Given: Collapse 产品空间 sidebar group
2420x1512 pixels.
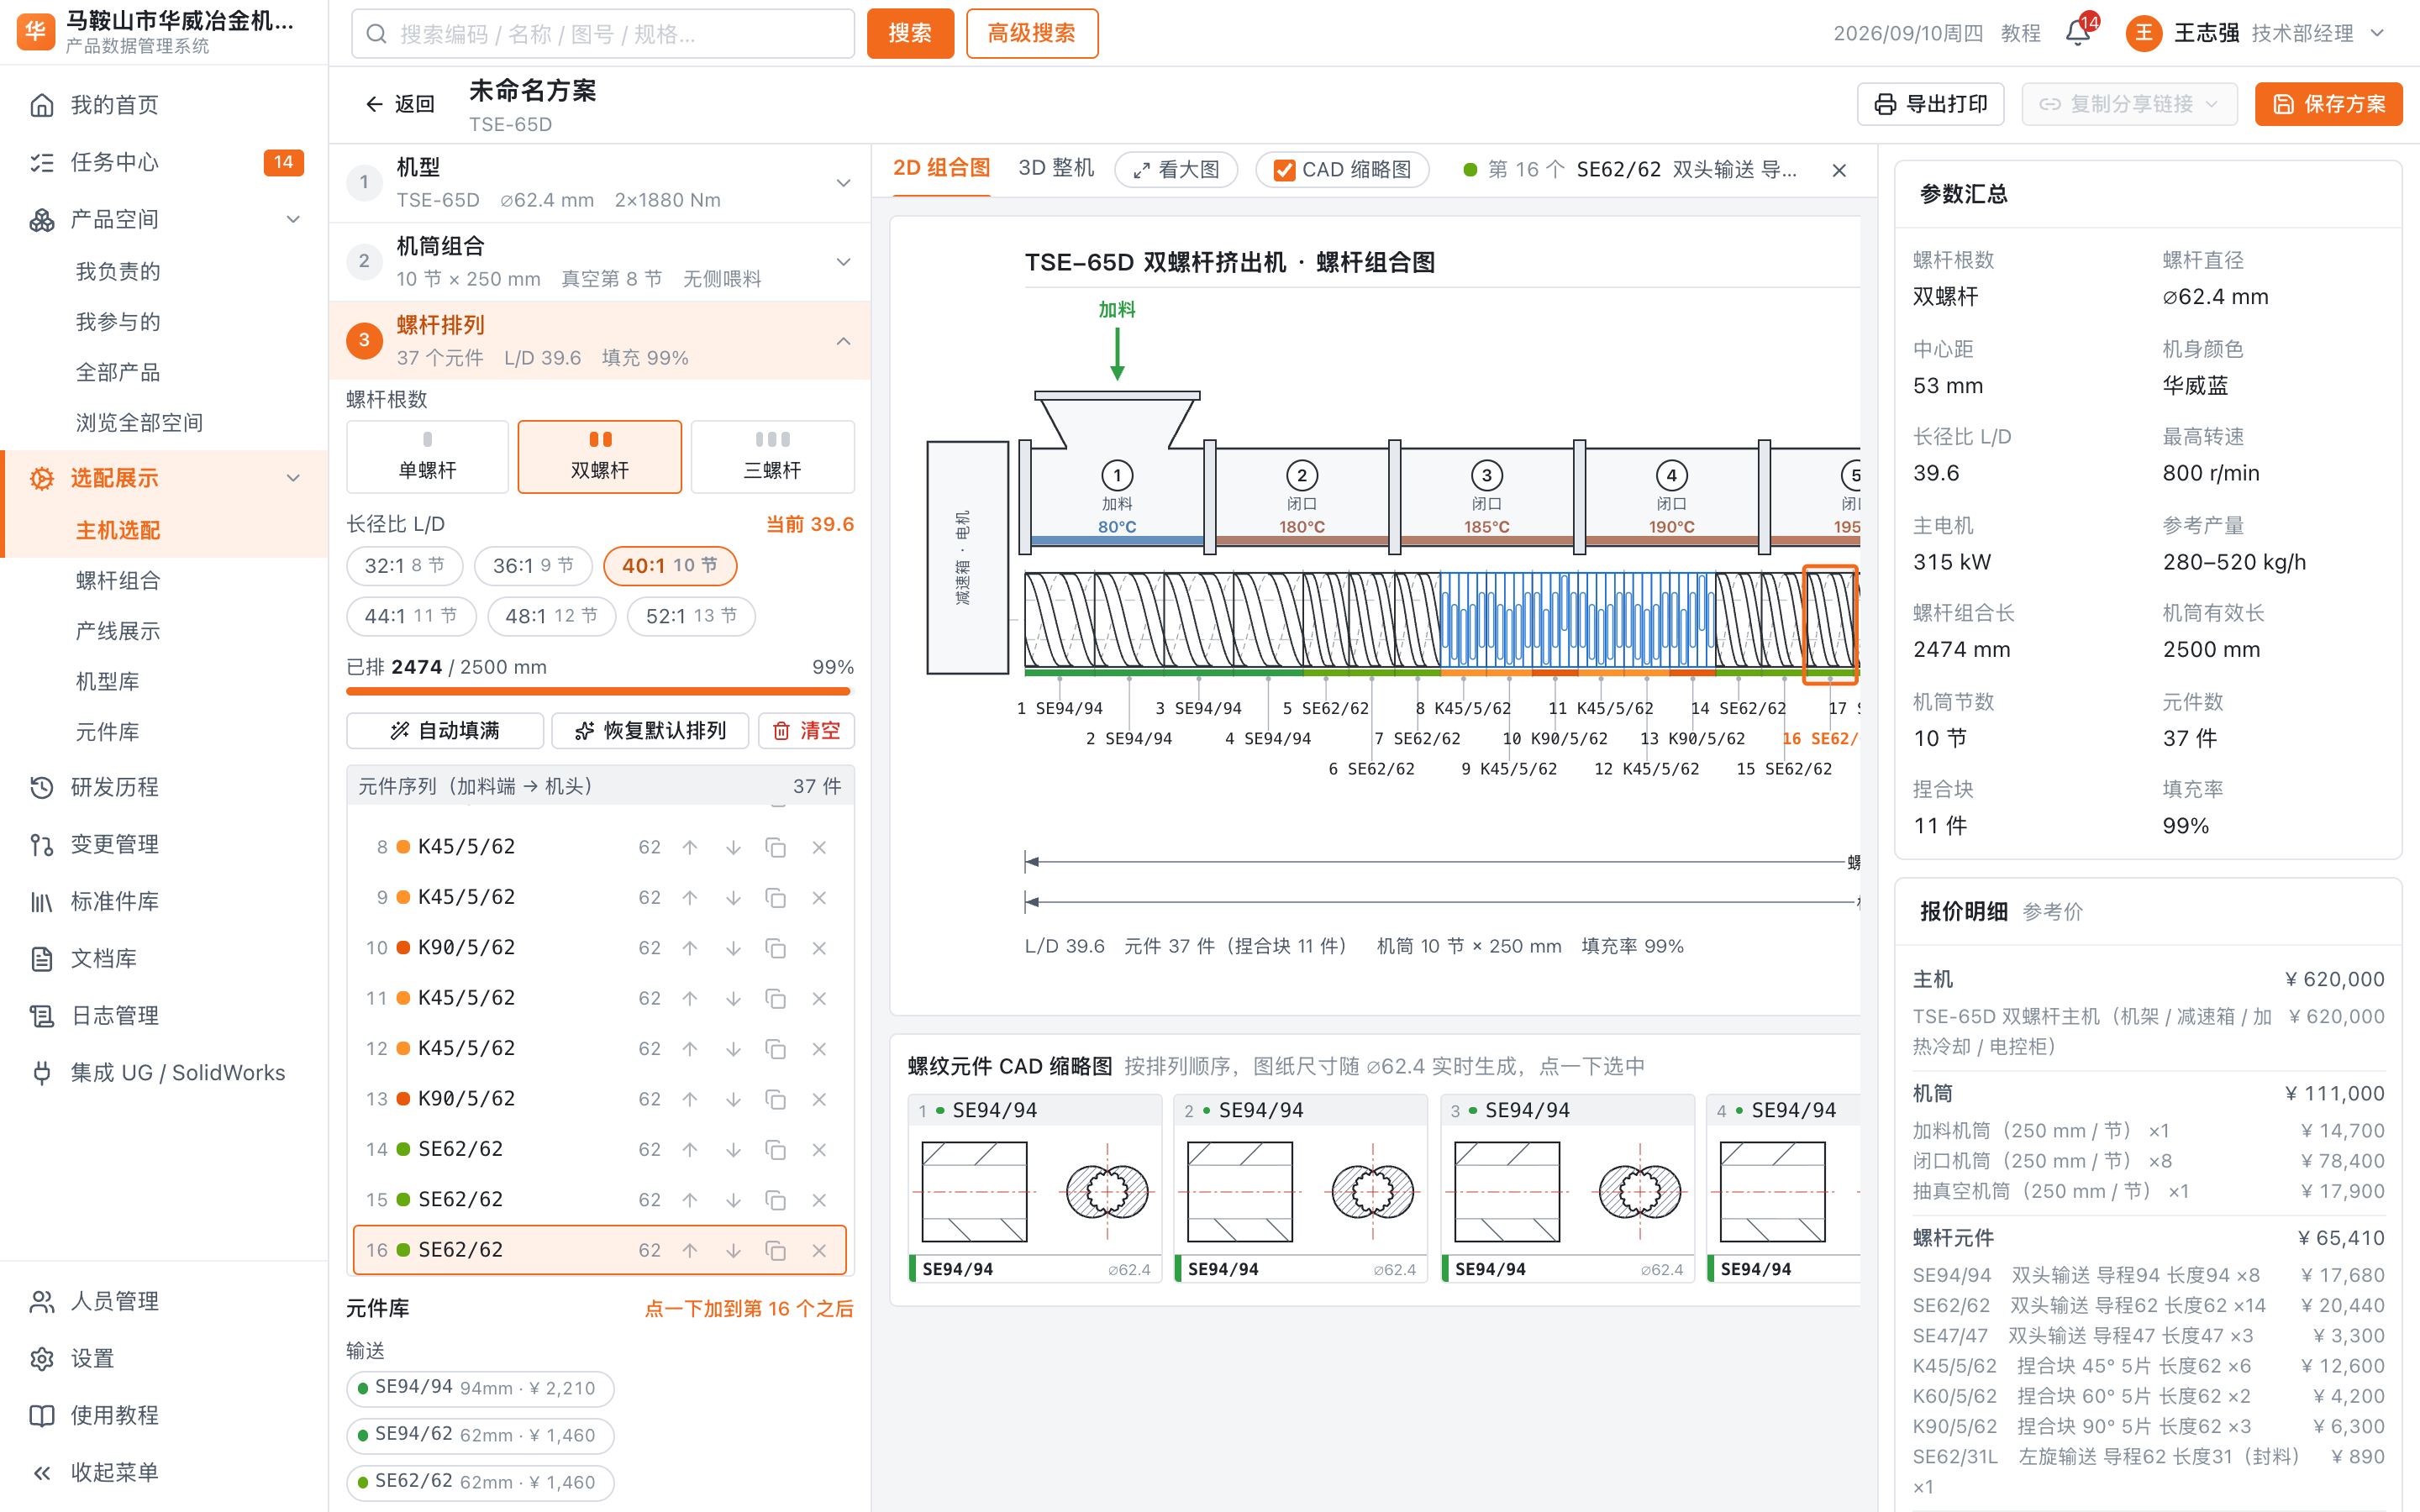Looking at the screenshot, I should [293, 219].
